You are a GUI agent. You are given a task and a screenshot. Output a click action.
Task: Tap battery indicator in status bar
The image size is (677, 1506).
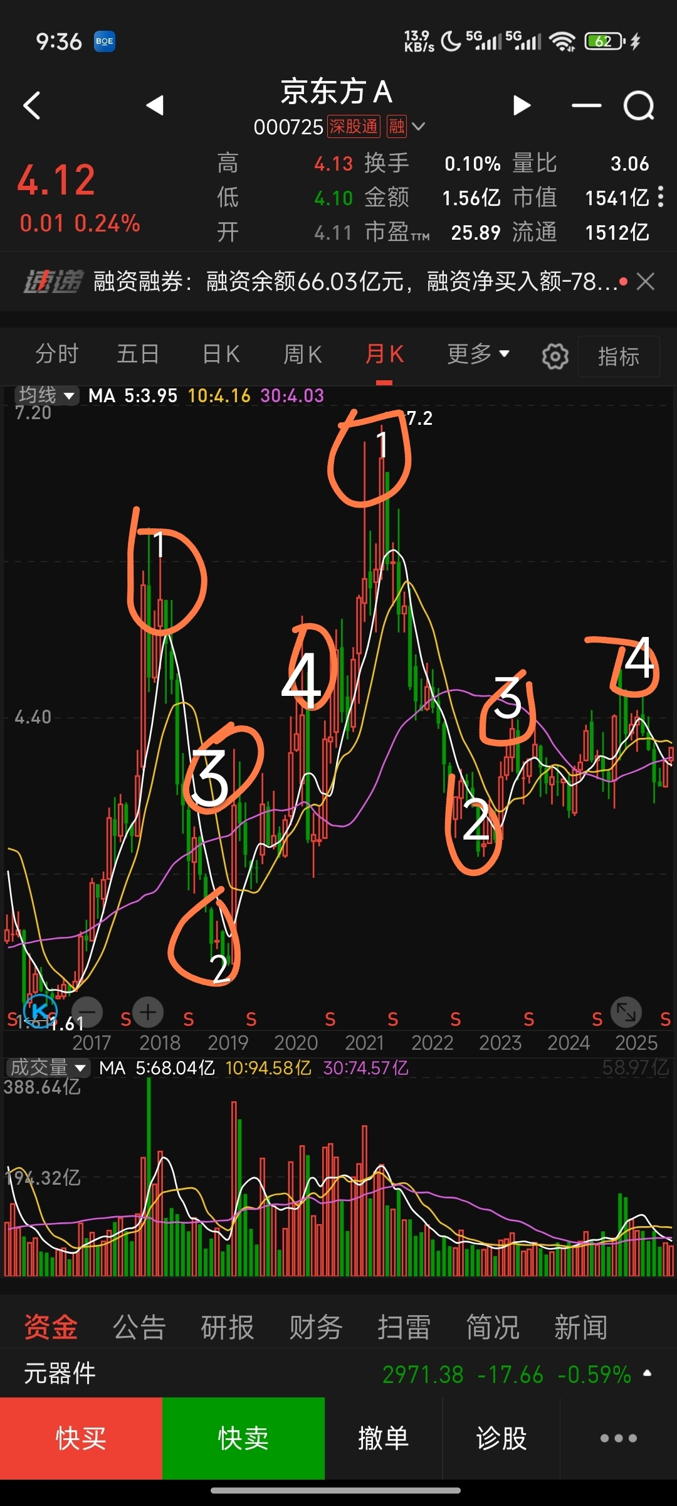[605, 41]
